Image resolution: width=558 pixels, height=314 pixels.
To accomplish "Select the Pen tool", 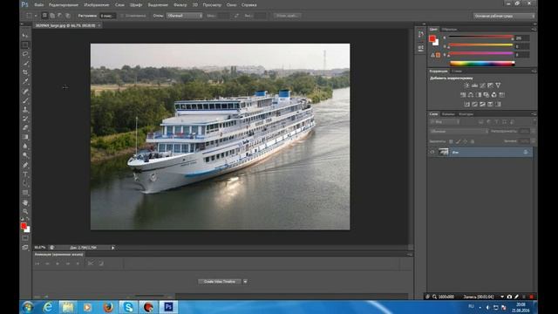I will [x=25, y=165].
